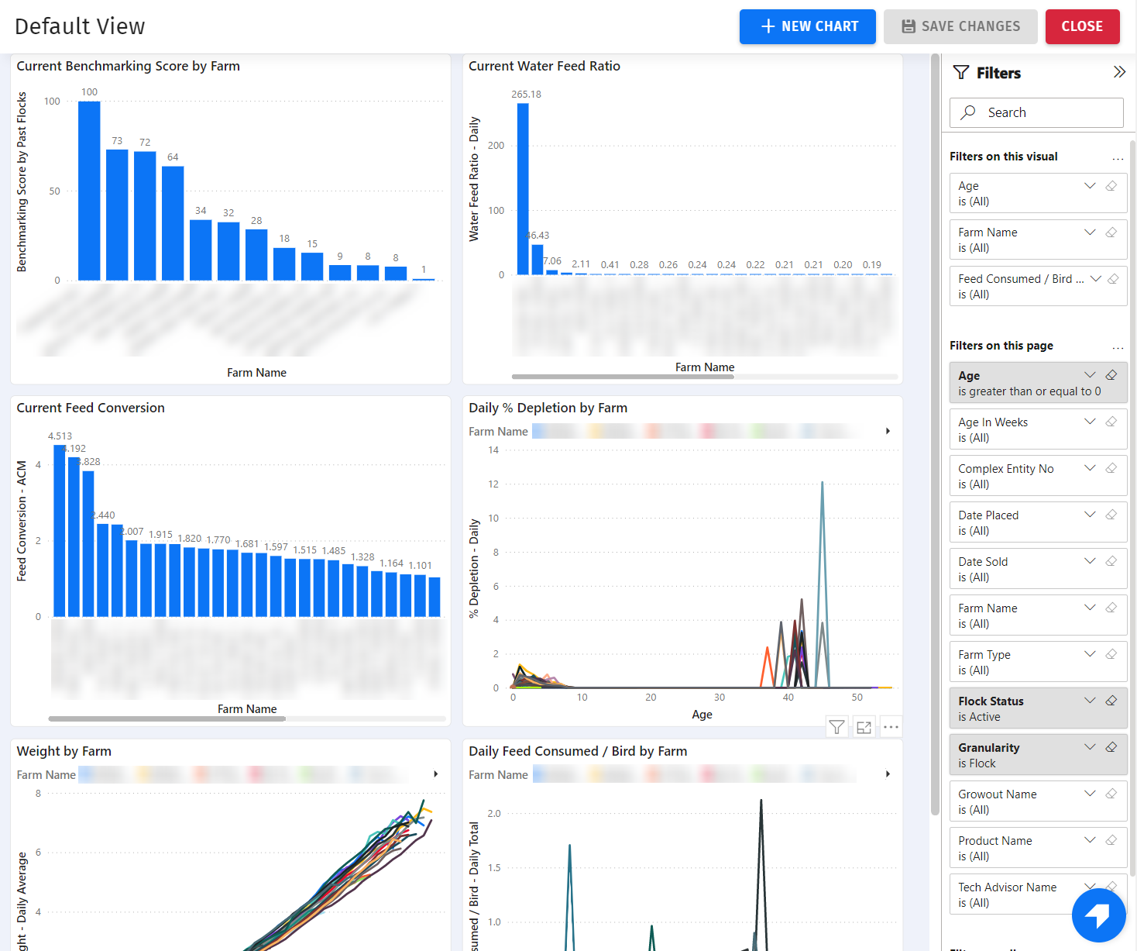Clear the visual Age filter with eraser
Image resolution: width=1137 pixels, height=951 pixels.
tap(1111, 186)
